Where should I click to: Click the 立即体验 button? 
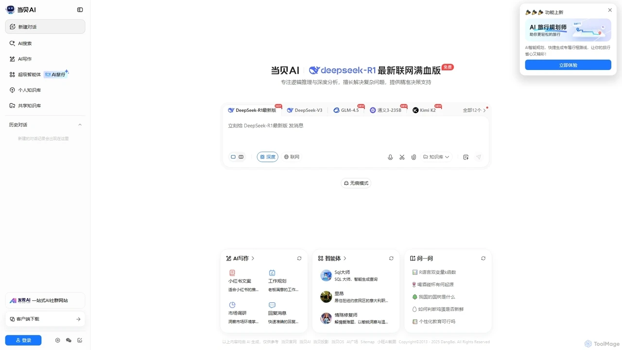point(568,65)
